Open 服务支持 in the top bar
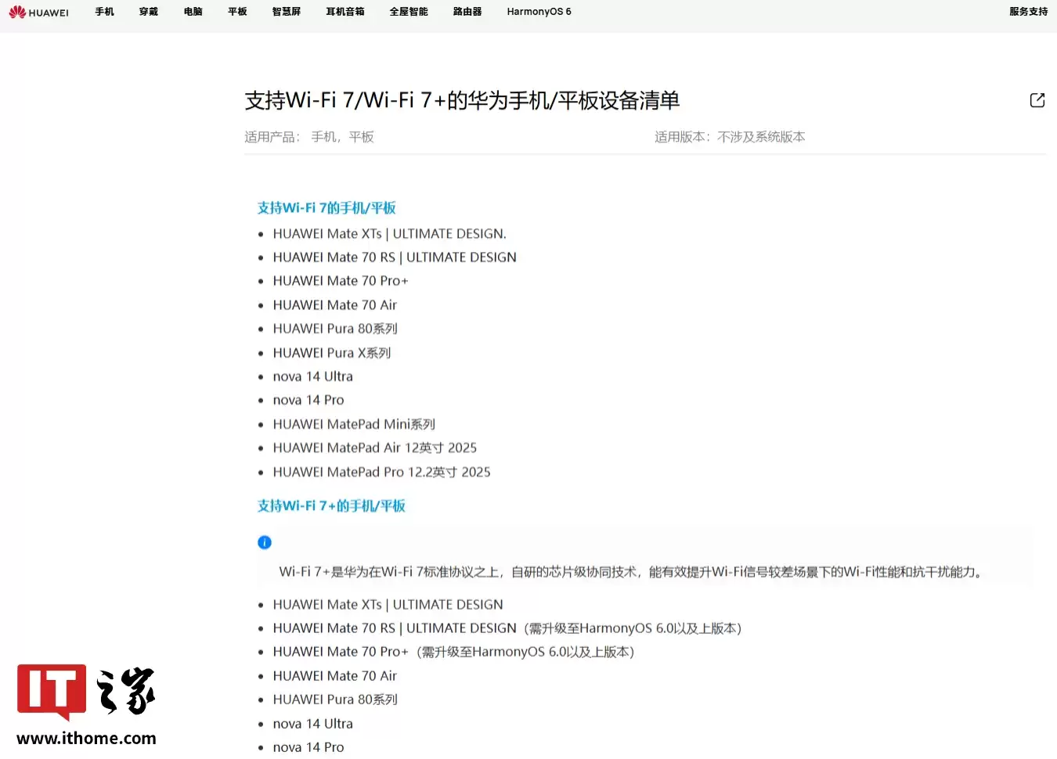 1029,12
